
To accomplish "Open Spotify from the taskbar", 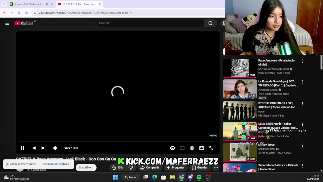I will [199, 177].
